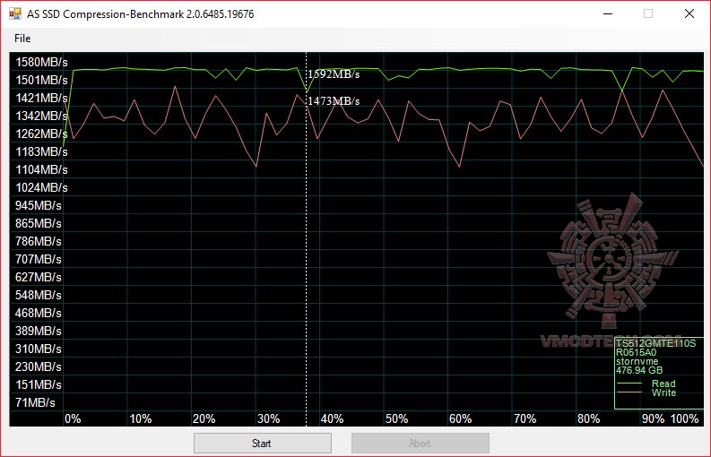The image size is (711, 457).
Task: Click the 90% axis label
Action: 654,419
